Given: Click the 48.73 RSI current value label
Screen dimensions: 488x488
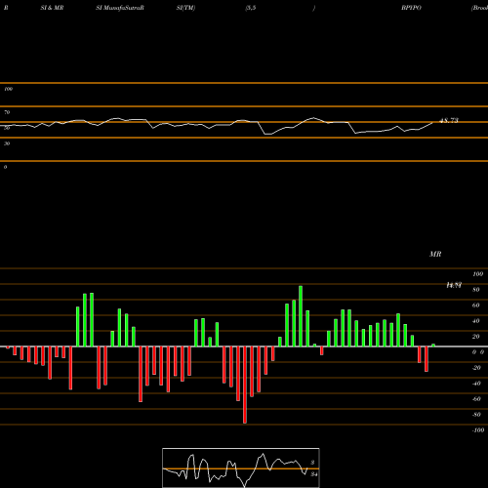Looking at the screenshot, I should (x=449, y=120).
